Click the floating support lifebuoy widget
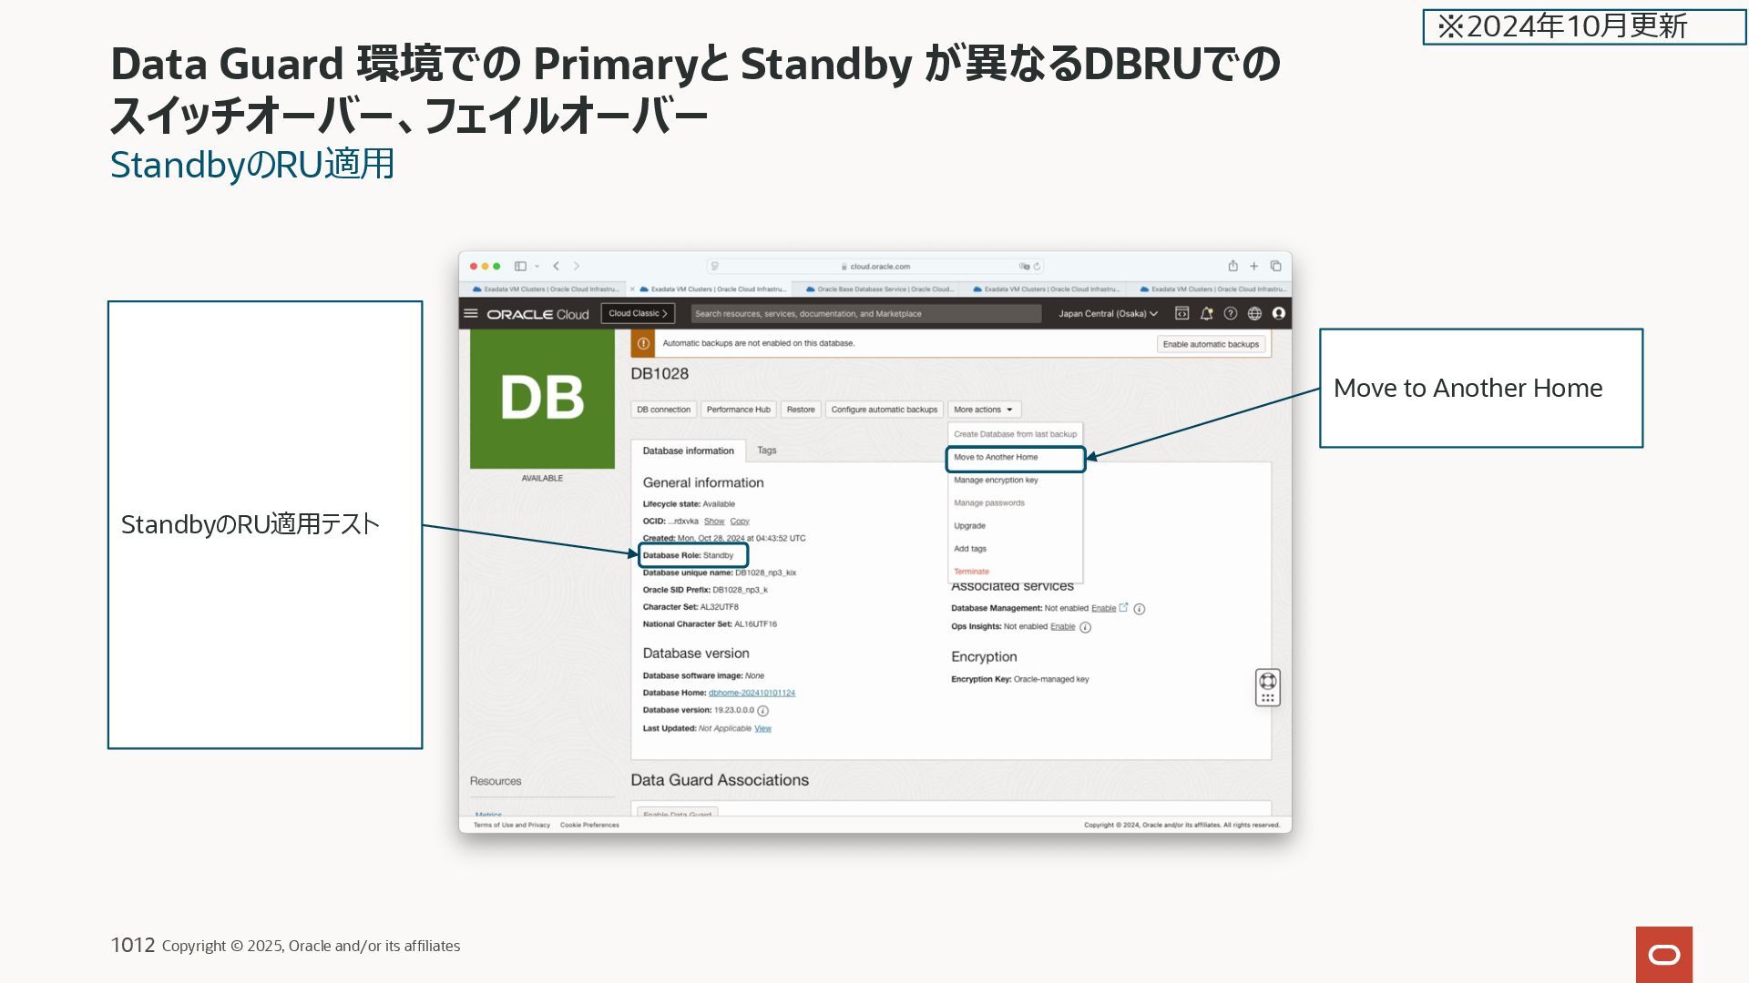Screen dimensions: 1749x983 point(1267,681)
